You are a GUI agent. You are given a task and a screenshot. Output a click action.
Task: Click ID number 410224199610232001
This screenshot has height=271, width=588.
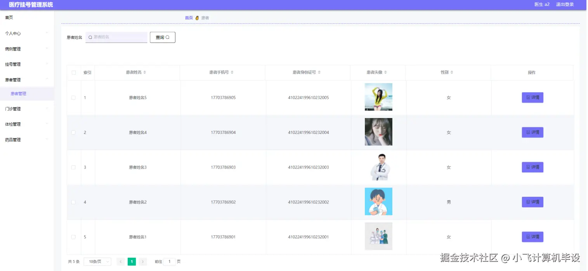[x=309, y=237]
